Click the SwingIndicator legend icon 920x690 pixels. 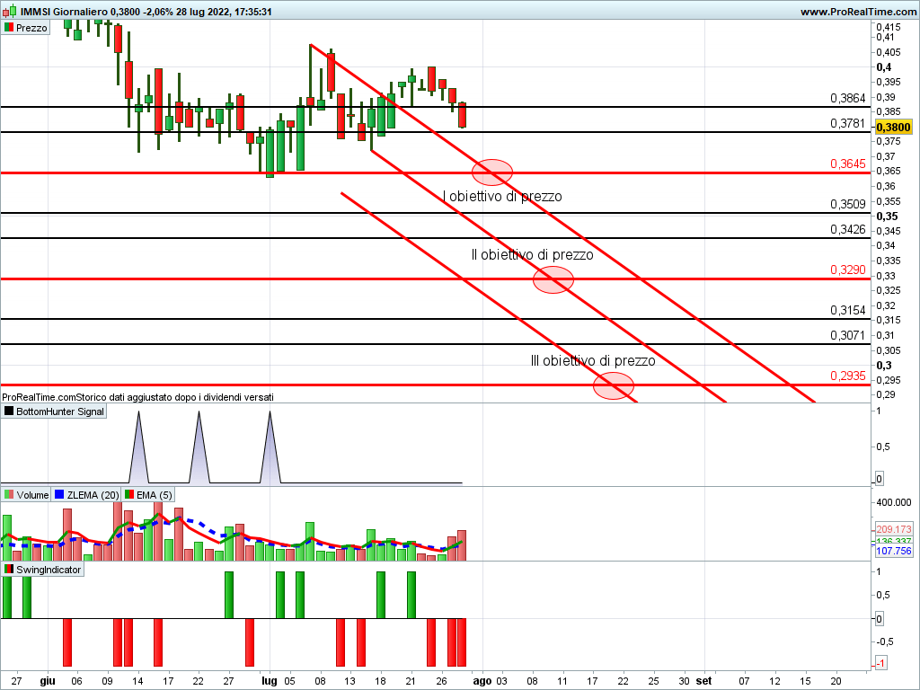click(9, 570)
